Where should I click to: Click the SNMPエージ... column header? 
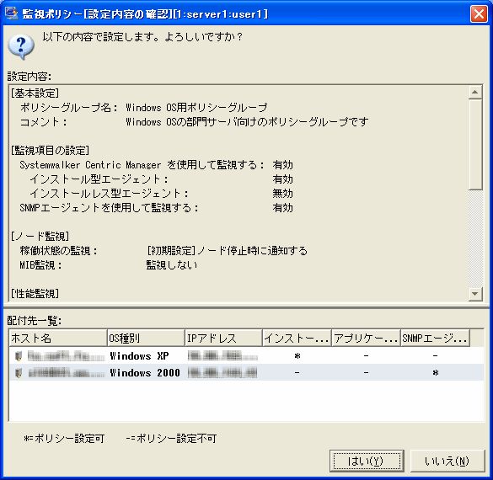pos(435,338)
